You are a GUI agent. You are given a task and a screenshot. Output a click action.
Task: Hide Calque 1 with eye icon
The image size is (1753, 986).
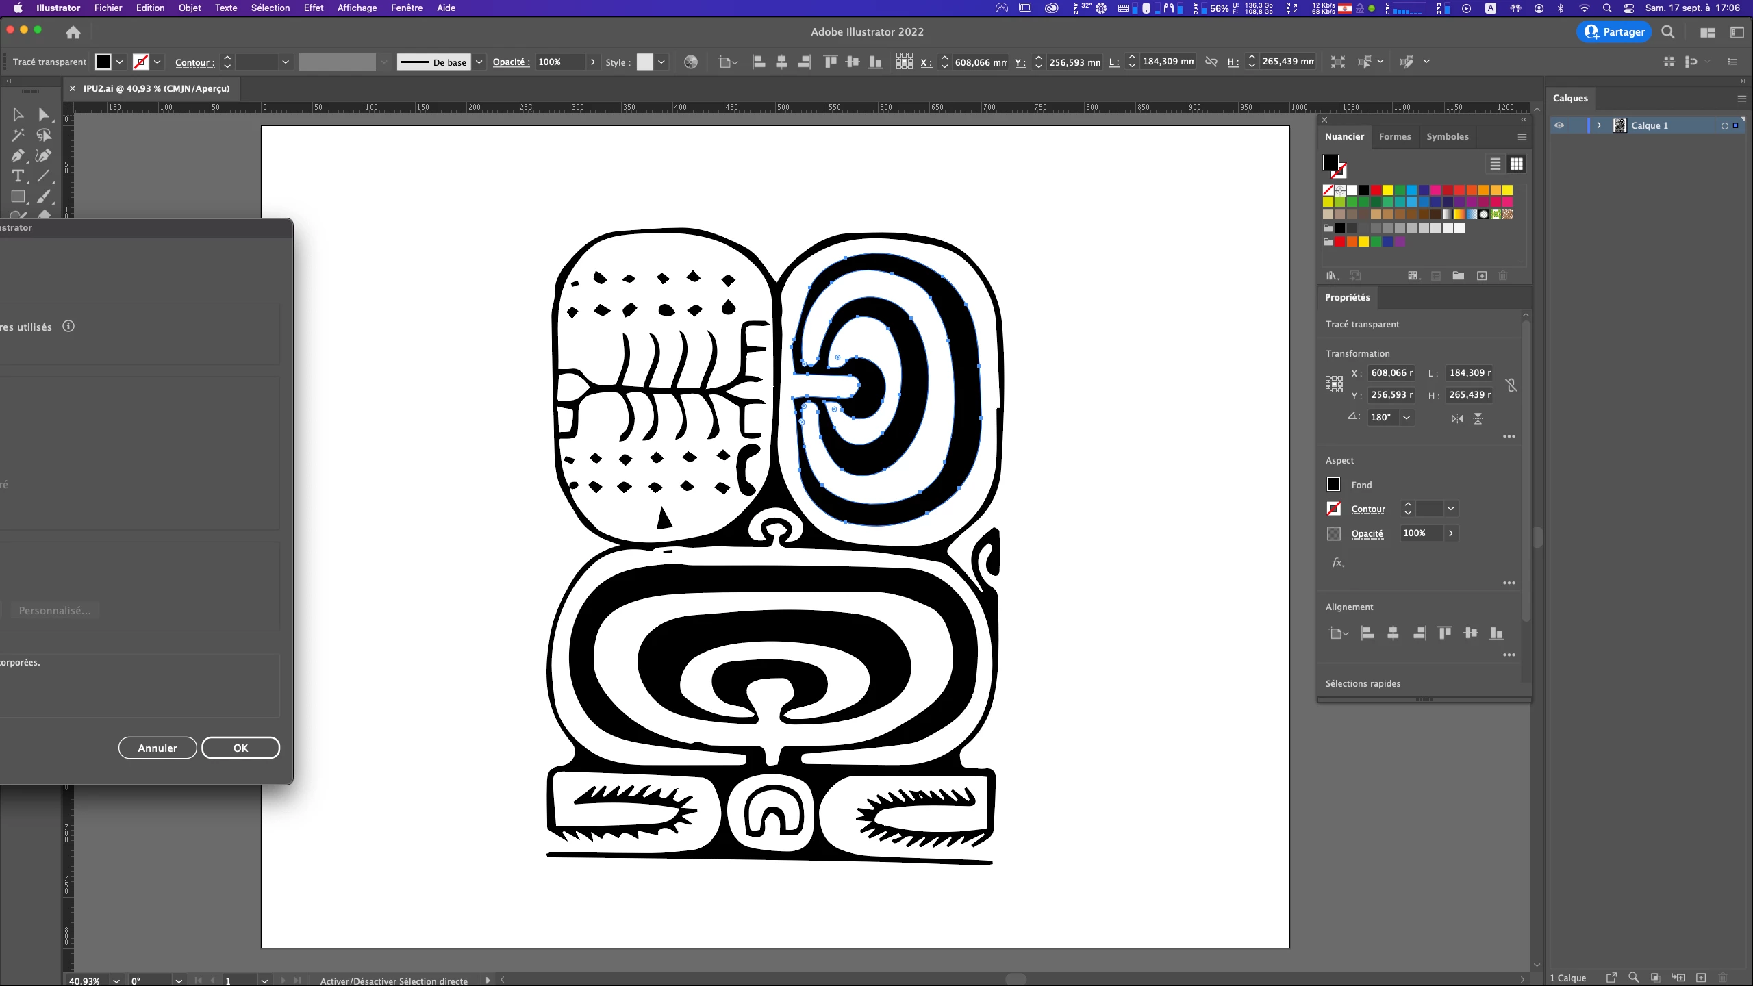click(x=1559, y=125)
